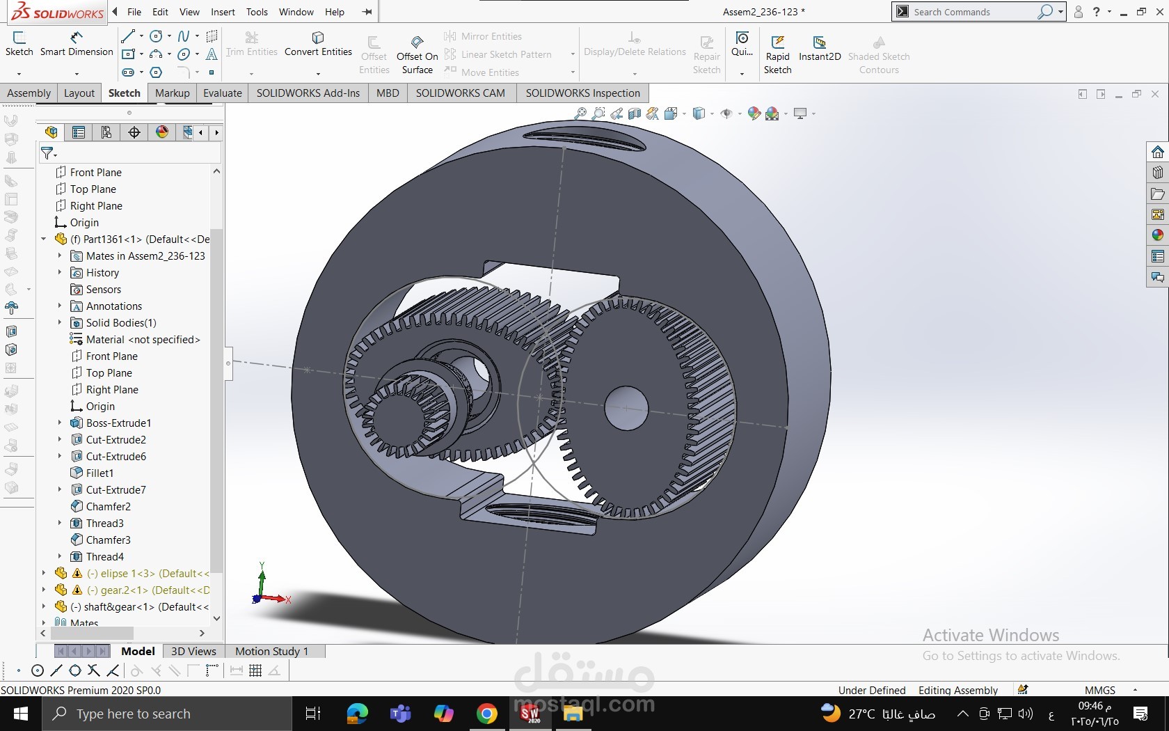
Task: Expand Solid Bodies(1) folder
Action: [x=60, y=322]
